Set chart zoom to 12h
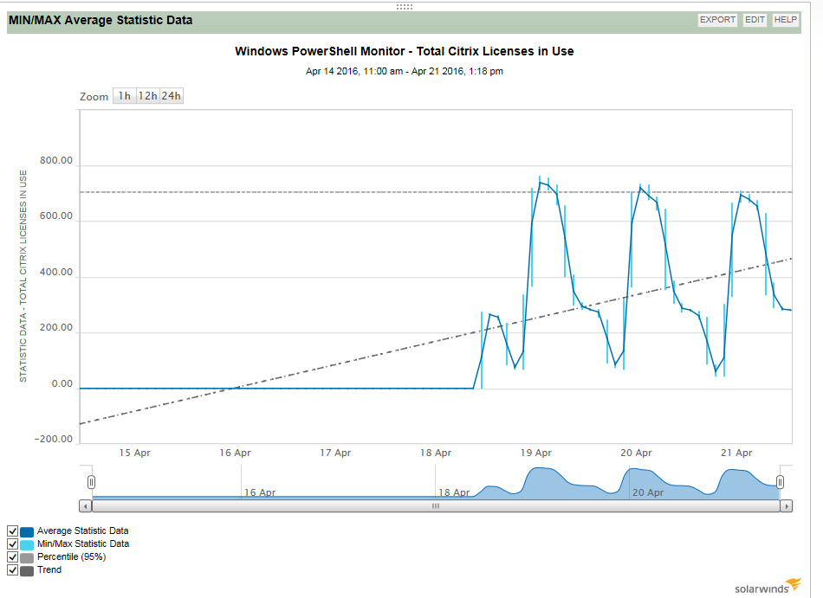 [147, 96]
